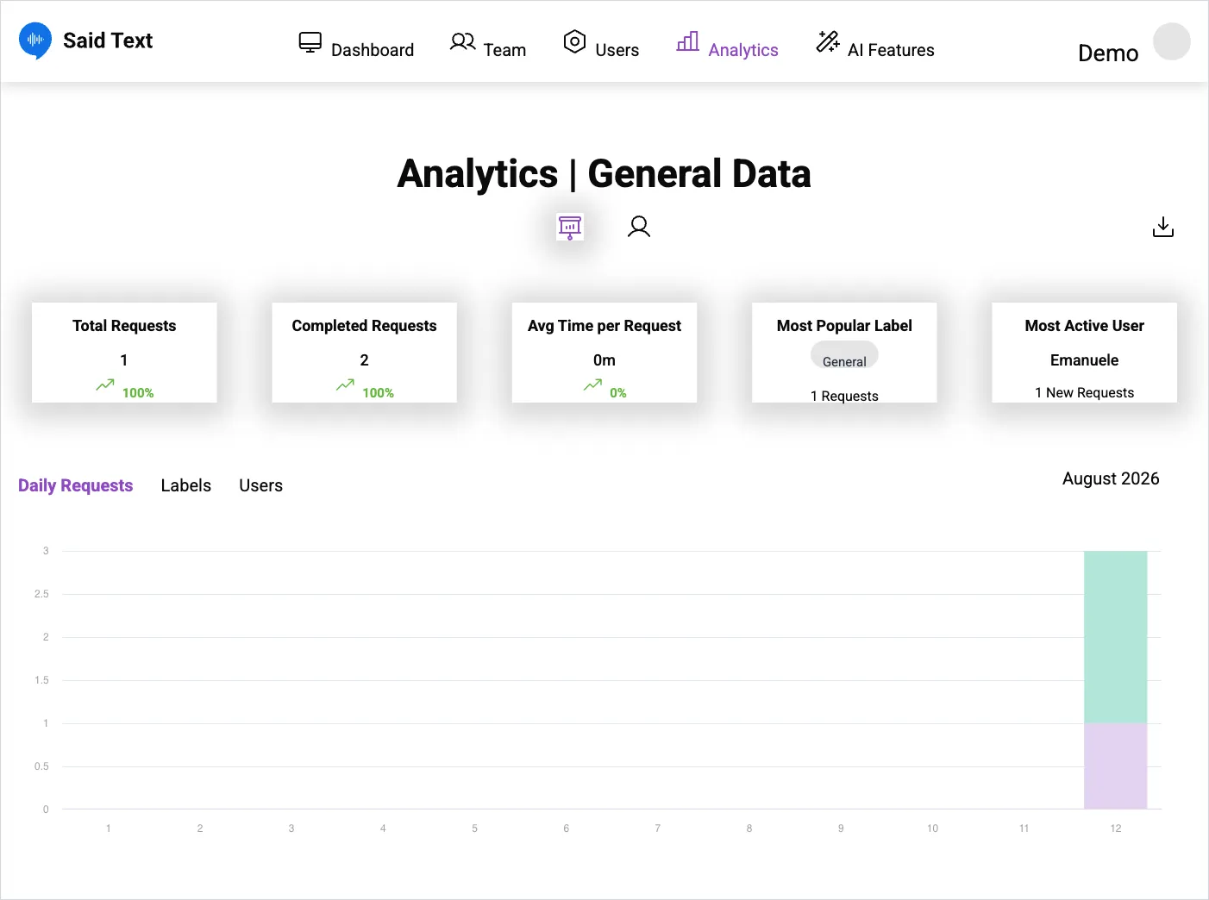This screenshot has height=900, width=1209.
Task: Click the 1 Requests text under General
Action: coord(844,396)
